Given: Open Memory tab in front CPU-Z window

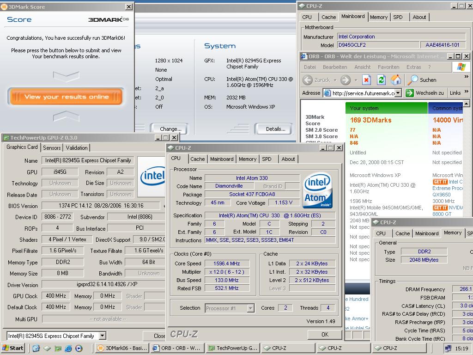Looking at the screenshot, I should click(248, 159).
